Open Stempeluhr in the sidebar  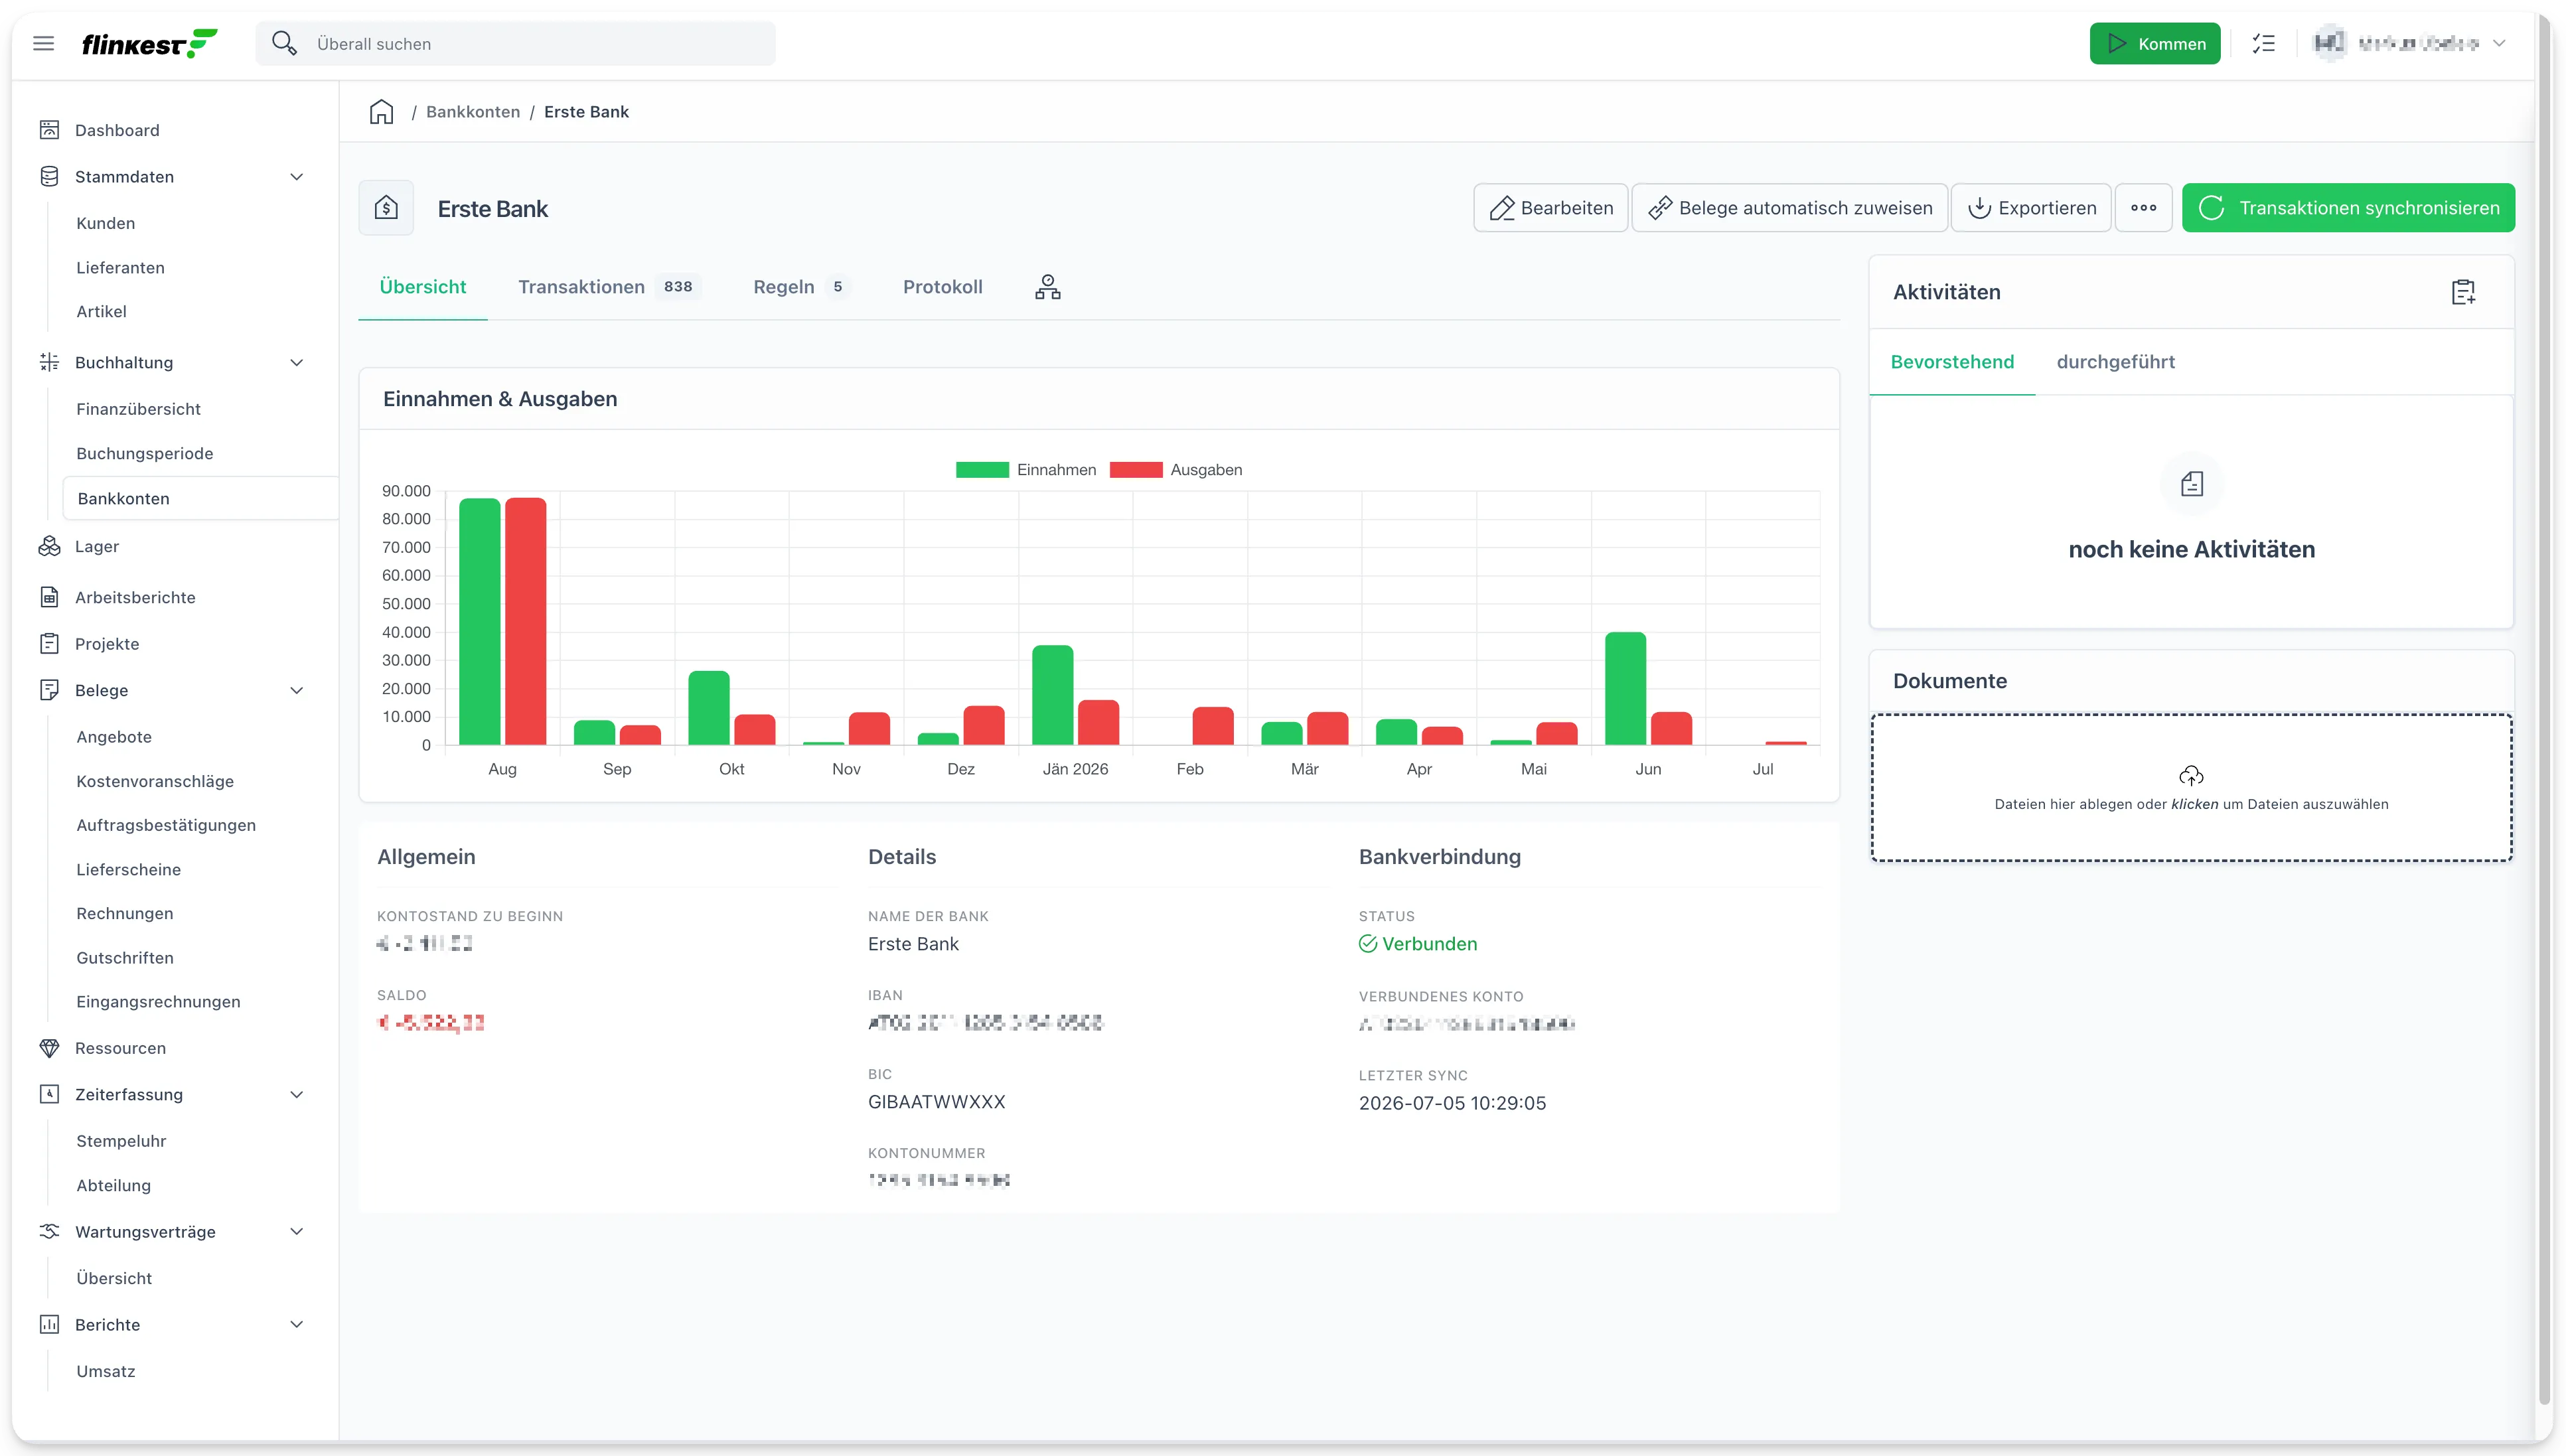[x=121, y=1141]
